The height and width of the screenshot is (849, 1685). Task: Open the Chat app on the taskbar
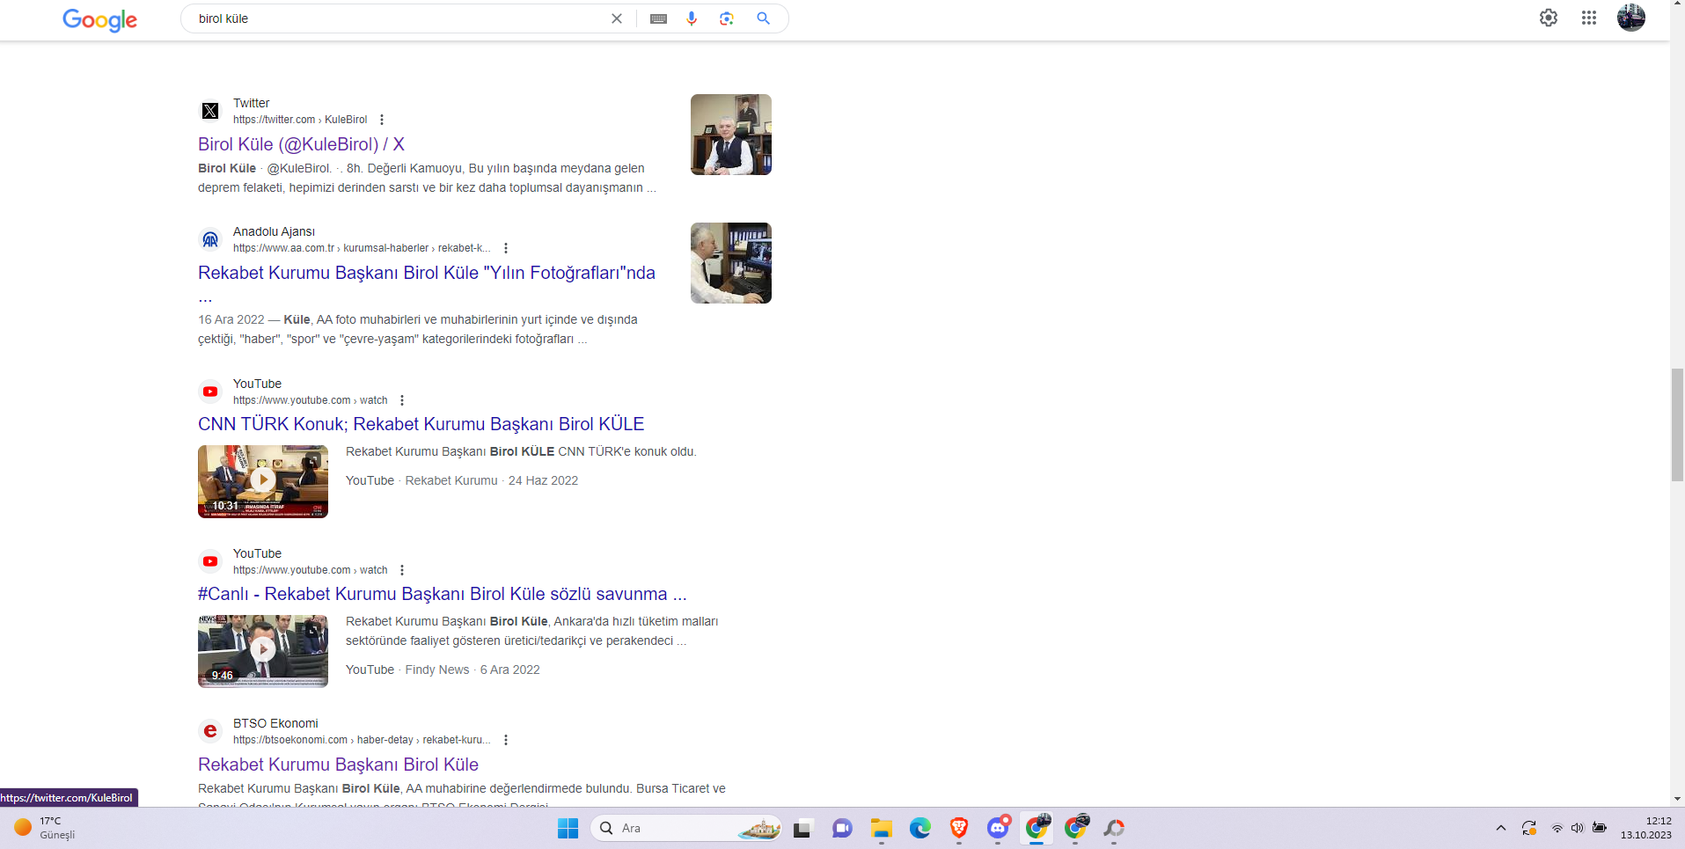pos(842,828)
